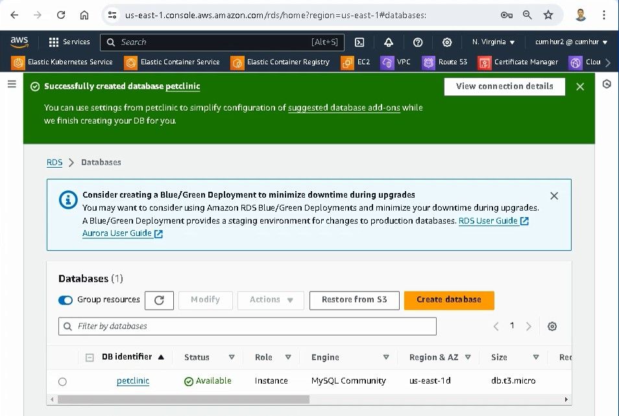
Task: Open the AWS help question mark icon
Action: [x=418, y=42]
